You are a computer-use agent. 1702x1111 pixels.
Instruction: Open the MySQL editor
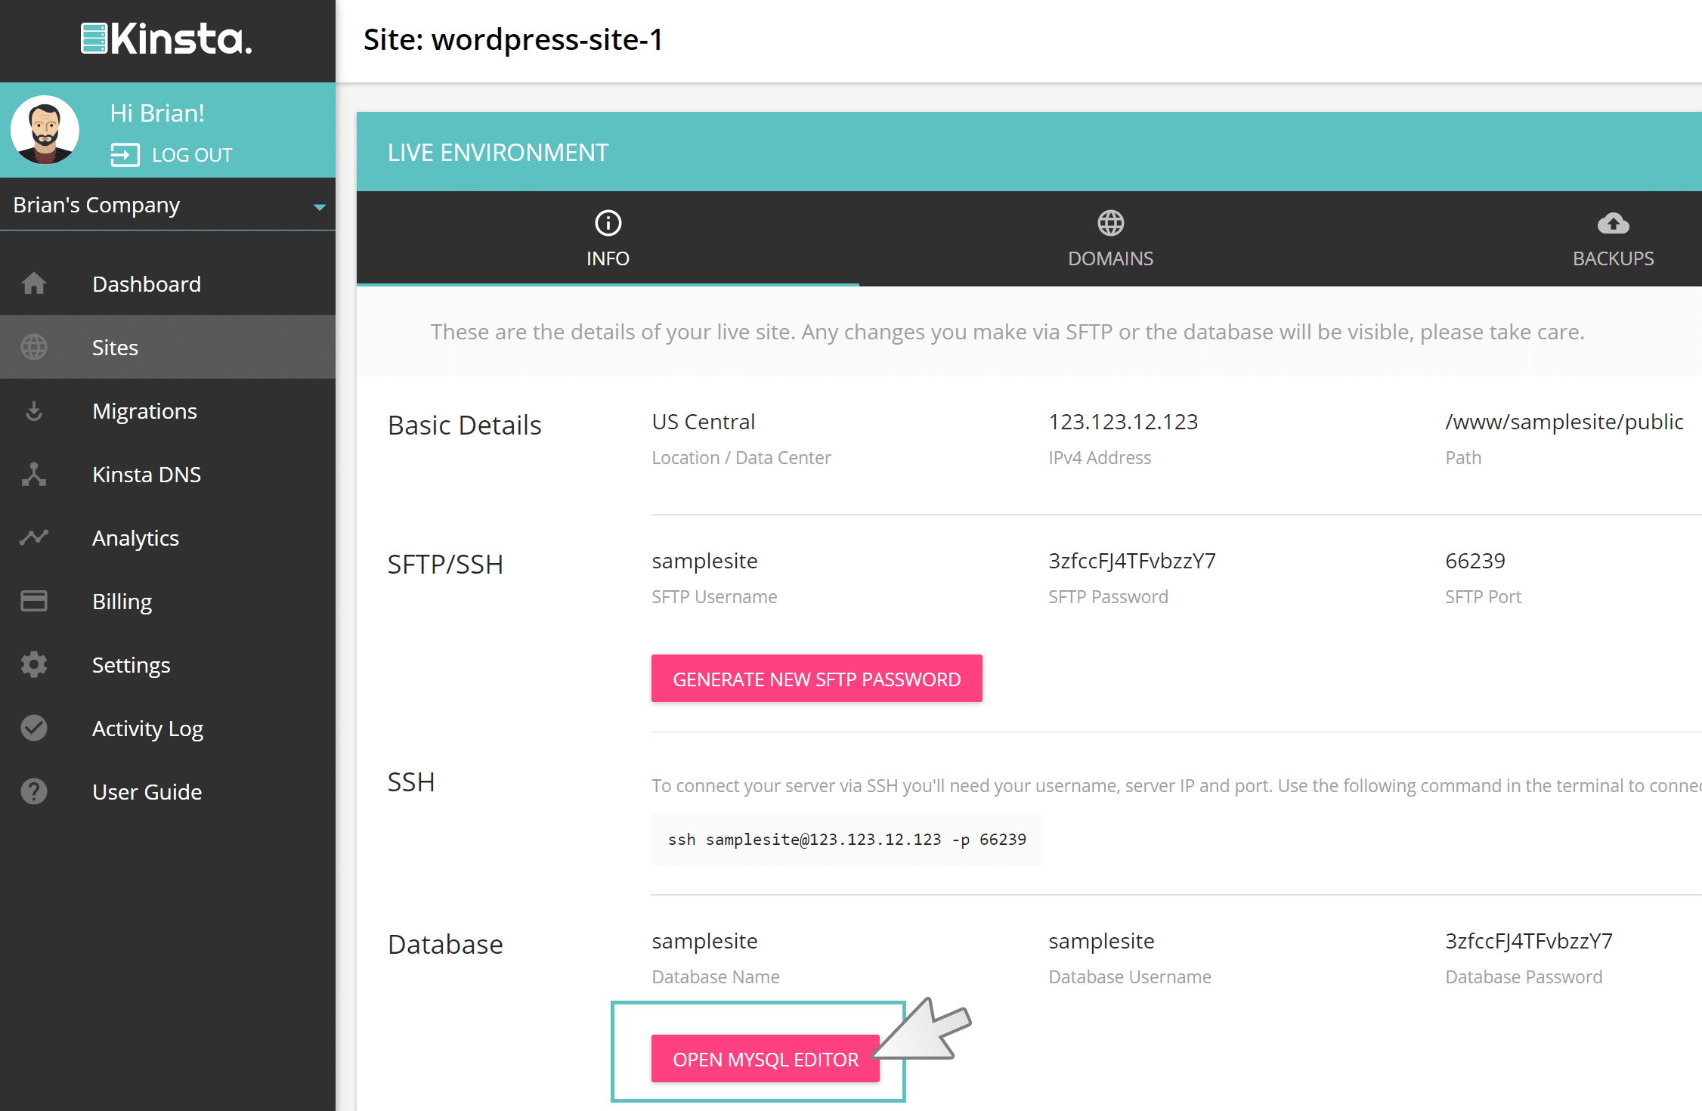765,1059
